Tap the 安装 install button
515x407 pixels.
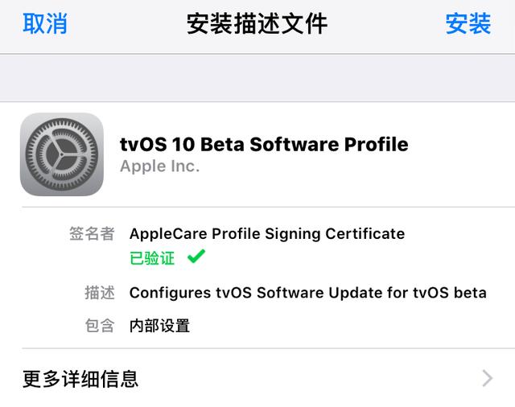[x=468, y=24]
